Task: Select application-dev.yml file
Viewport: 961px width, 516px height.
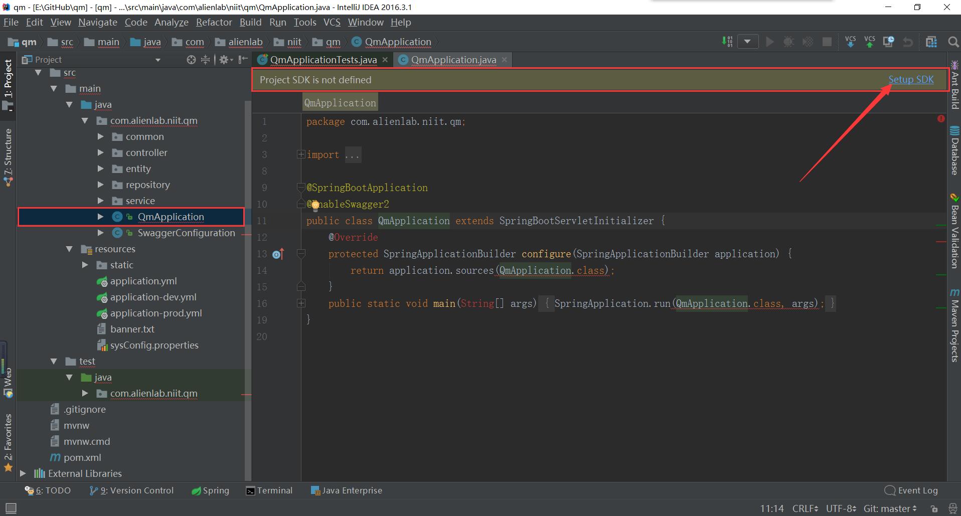Action: tap(153, 297)
